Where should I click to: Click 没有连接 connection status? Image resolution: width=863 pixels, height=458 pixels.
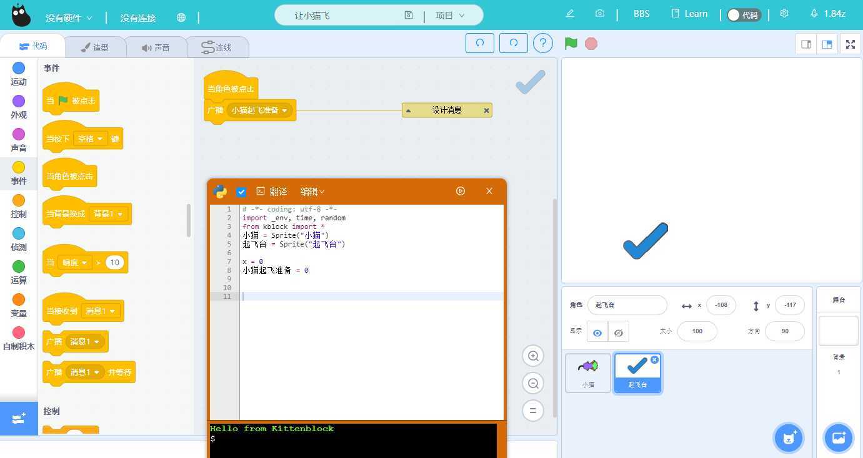pos(138,18)
